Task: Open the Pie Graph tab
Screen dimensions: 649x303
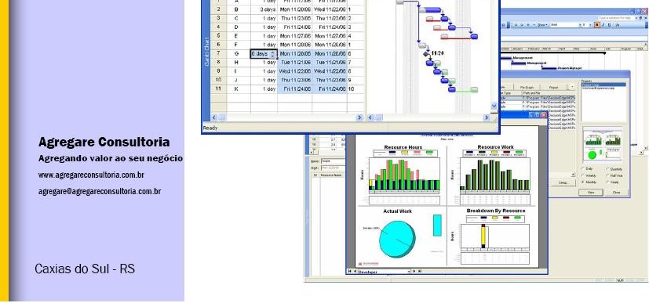Action: (x=527, y=88)
